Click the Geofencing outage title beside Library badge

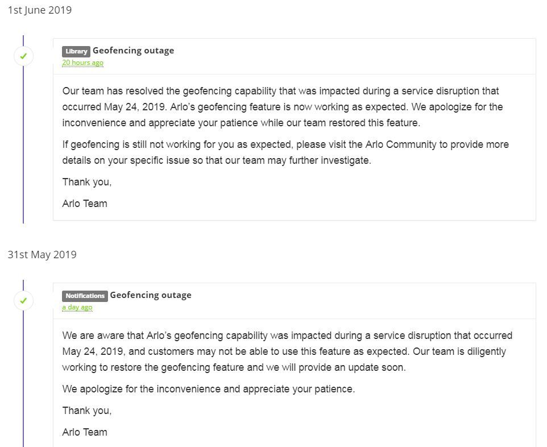coord(133,51)
